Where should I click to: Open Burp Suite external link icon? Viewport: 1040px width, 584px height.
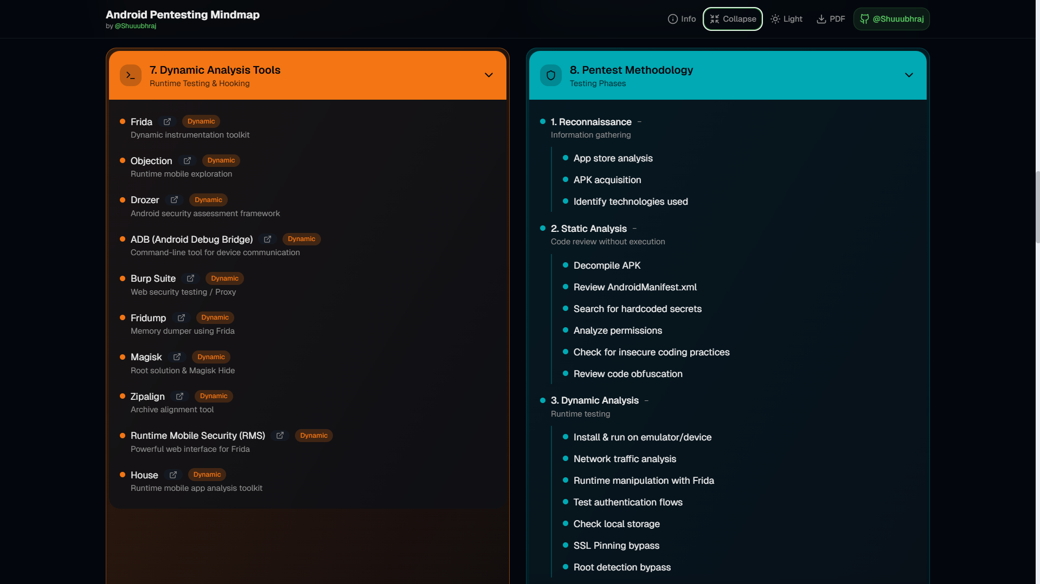(190, 278)
